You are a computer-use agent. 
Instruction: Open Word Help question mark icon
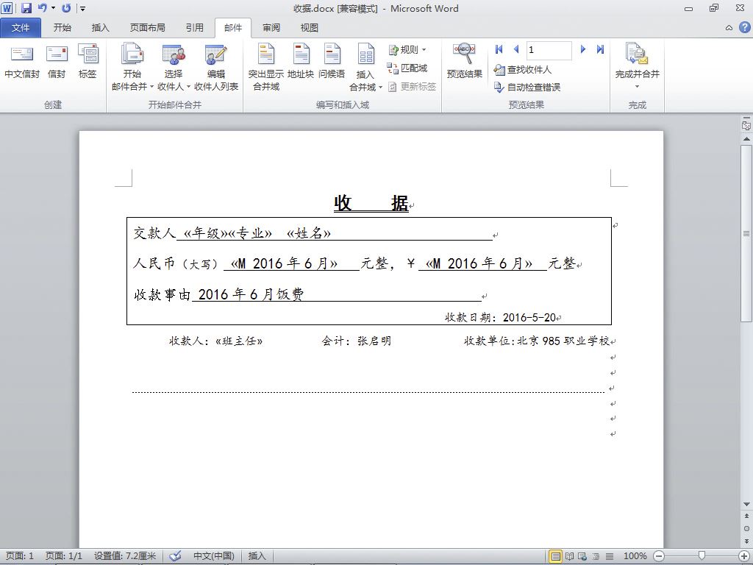click(x=744, y=28)
